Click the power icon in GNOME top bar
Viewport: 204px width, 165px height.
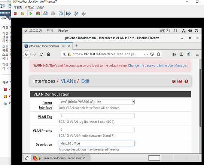pyautogui.click(x=196, y=31)
